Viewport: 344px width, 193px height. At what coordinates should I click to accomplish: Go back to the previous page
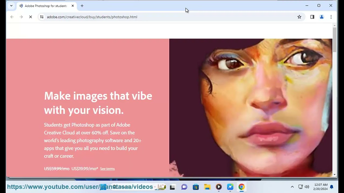click(x=12, y=17)
